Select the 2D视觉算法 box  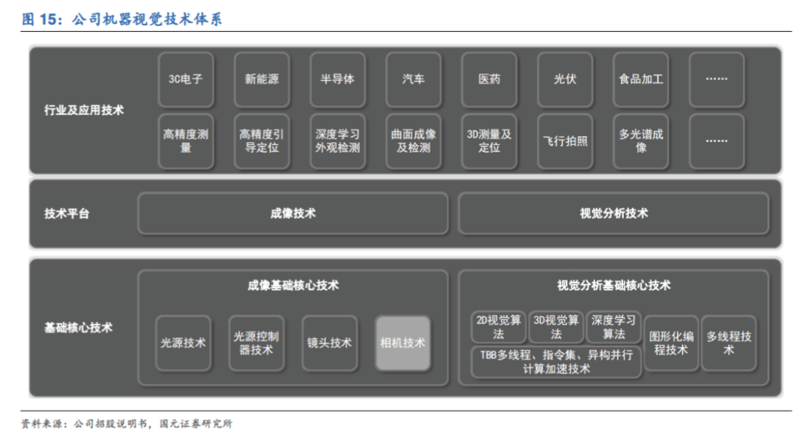click(x=498, y=327)
